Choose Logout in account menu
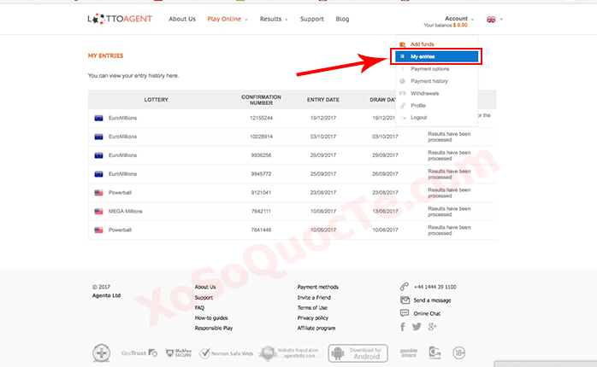597x367 pixels. (x=418, y=118)
